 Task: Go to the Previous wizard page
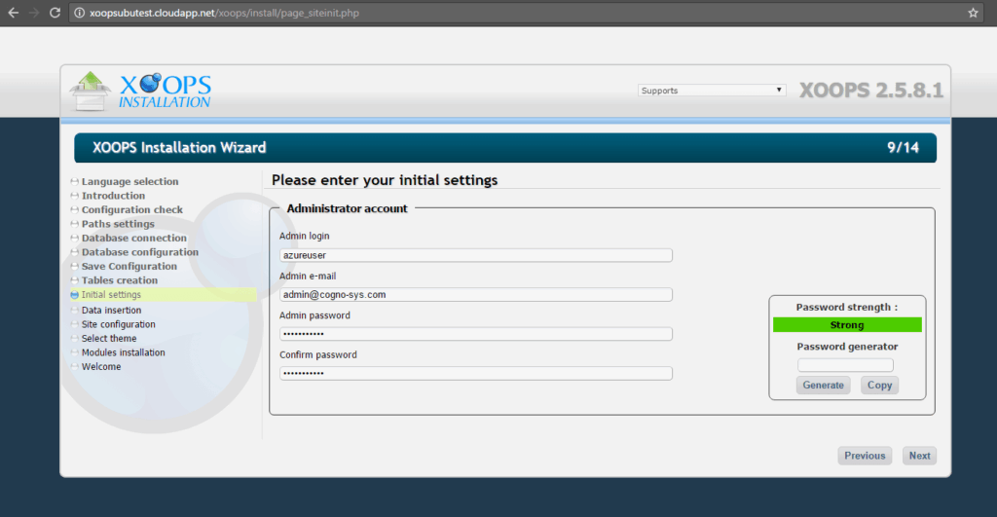tap(865, 456)
